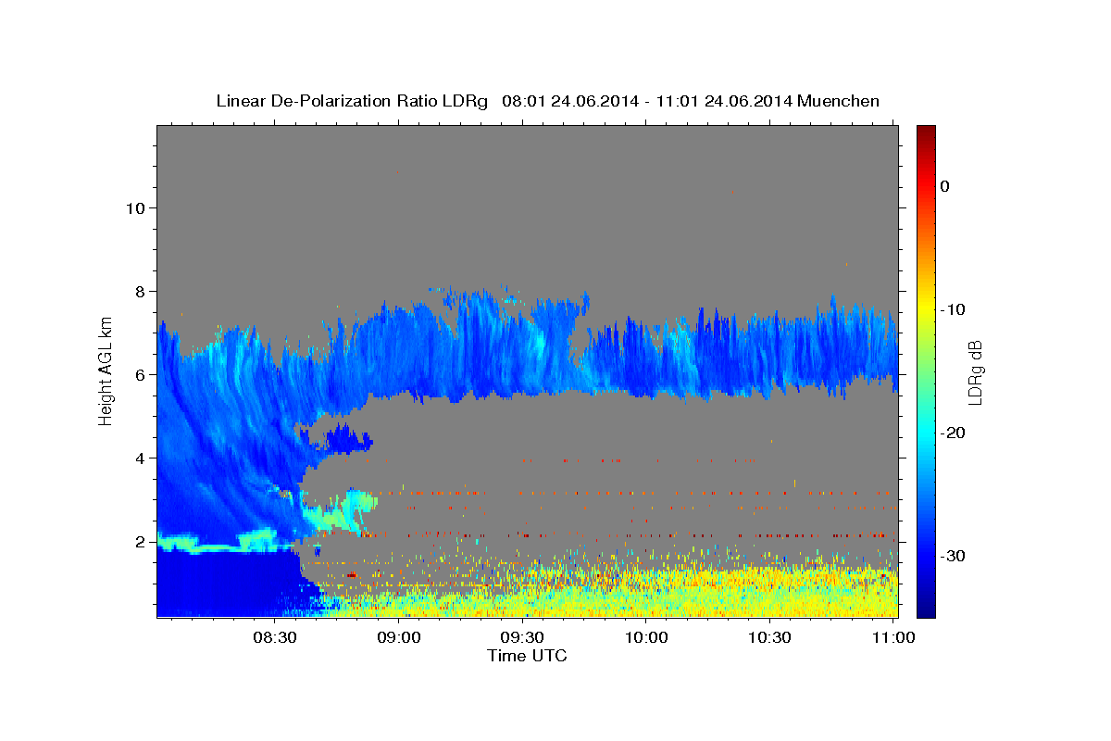Click the colorbar value -20
The width and height of the screenshot is (1111, 741).
[954, 433]
